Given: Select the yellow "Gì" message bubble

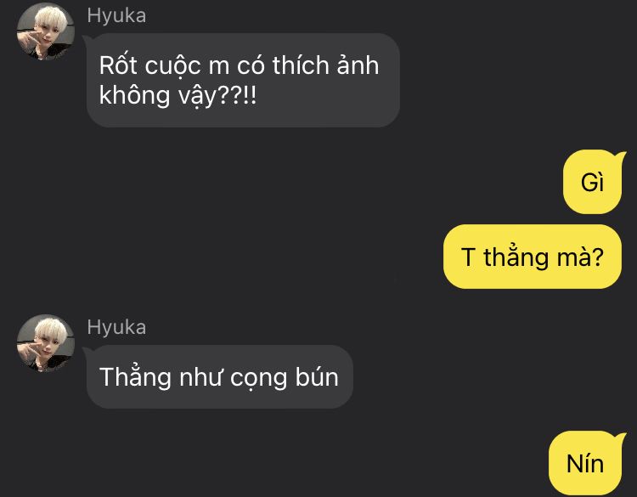Looking at the screenshot, I should click(593, 182).
